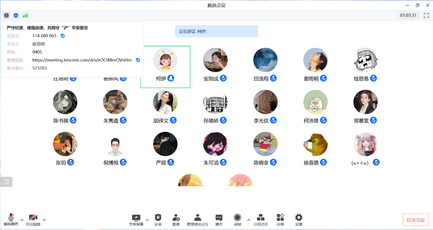Copy the meeting number 114 680 063

[63, 36]
